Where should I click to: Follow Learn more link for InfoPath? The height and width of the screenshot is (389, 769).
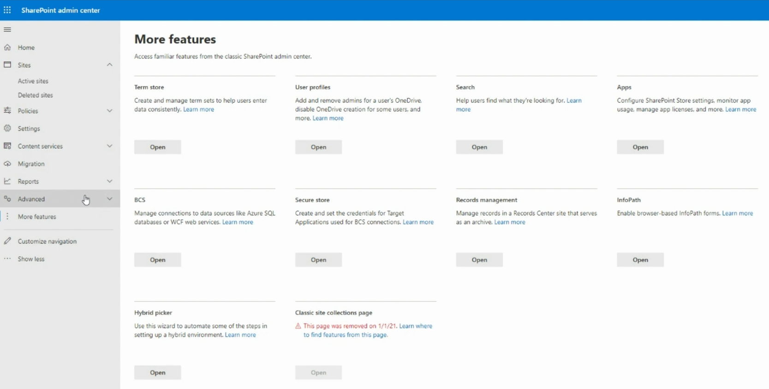coord(737,213)
